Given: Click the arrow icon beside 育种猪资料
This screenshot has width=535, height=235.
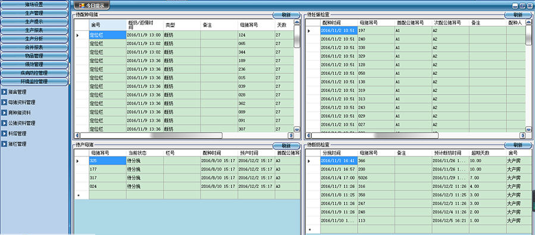Looking at the screenshot, I should point(4,112).
